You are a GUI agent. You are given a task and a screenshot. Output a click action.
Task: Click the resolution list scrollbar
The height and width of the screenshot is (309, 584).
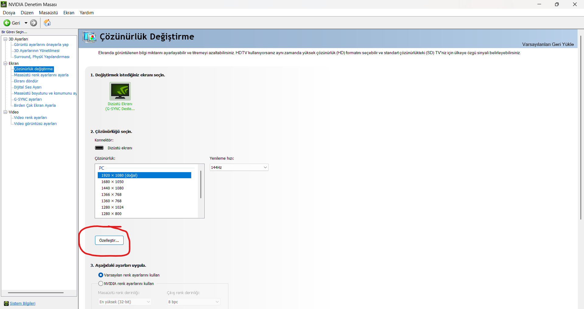201,184
